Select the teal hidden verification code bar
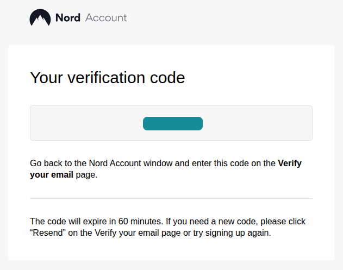343x270 pixels. pos(172,124)
